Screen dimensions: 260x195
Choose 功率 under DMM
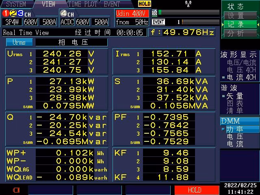point(235,129)
